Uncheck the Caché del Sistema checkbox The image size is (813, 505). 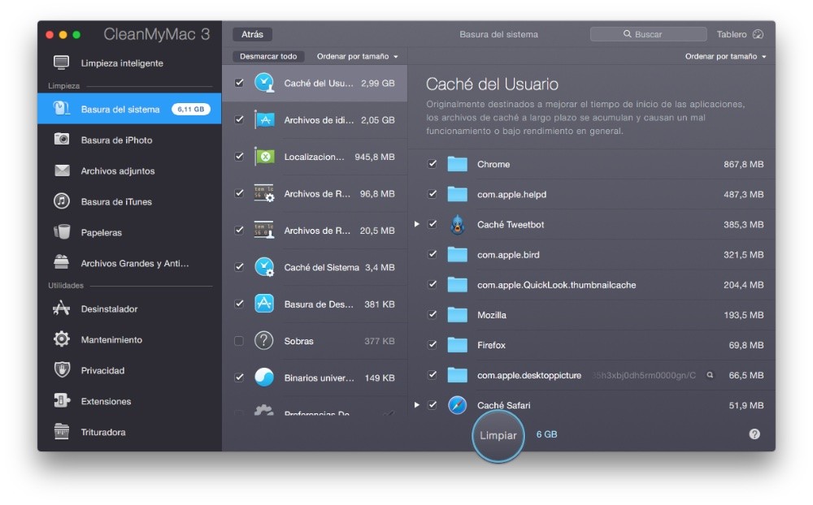239,267
